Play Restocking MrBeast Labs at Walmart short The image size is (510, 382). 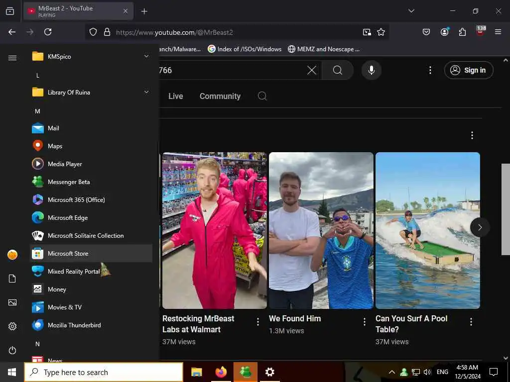(x=215, y=230)
